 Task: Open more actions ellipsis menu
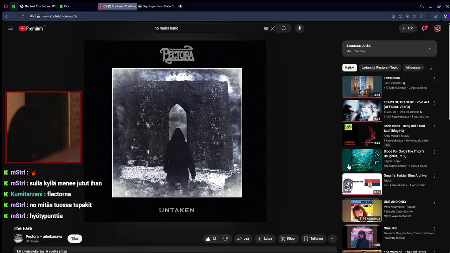point(333,239)
